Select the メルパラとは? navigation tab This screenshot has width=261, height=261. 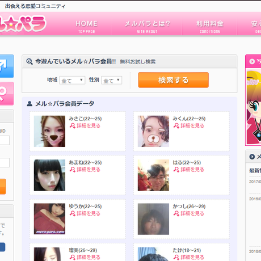click(147, 27)
